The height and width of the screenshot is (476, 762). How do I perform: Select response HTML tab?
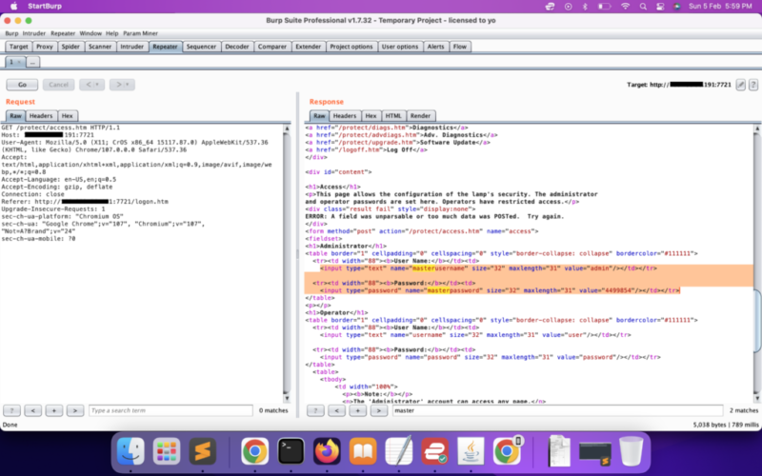click(393, 116)
